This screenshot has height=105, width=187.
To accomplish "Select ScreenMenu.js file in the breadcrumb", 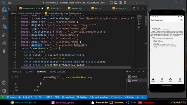I will 54,13.
